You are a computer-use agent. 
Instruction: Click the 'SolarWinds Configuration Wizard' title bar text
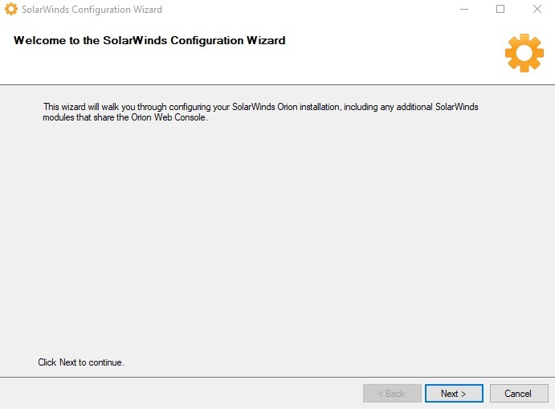point(92,10)
